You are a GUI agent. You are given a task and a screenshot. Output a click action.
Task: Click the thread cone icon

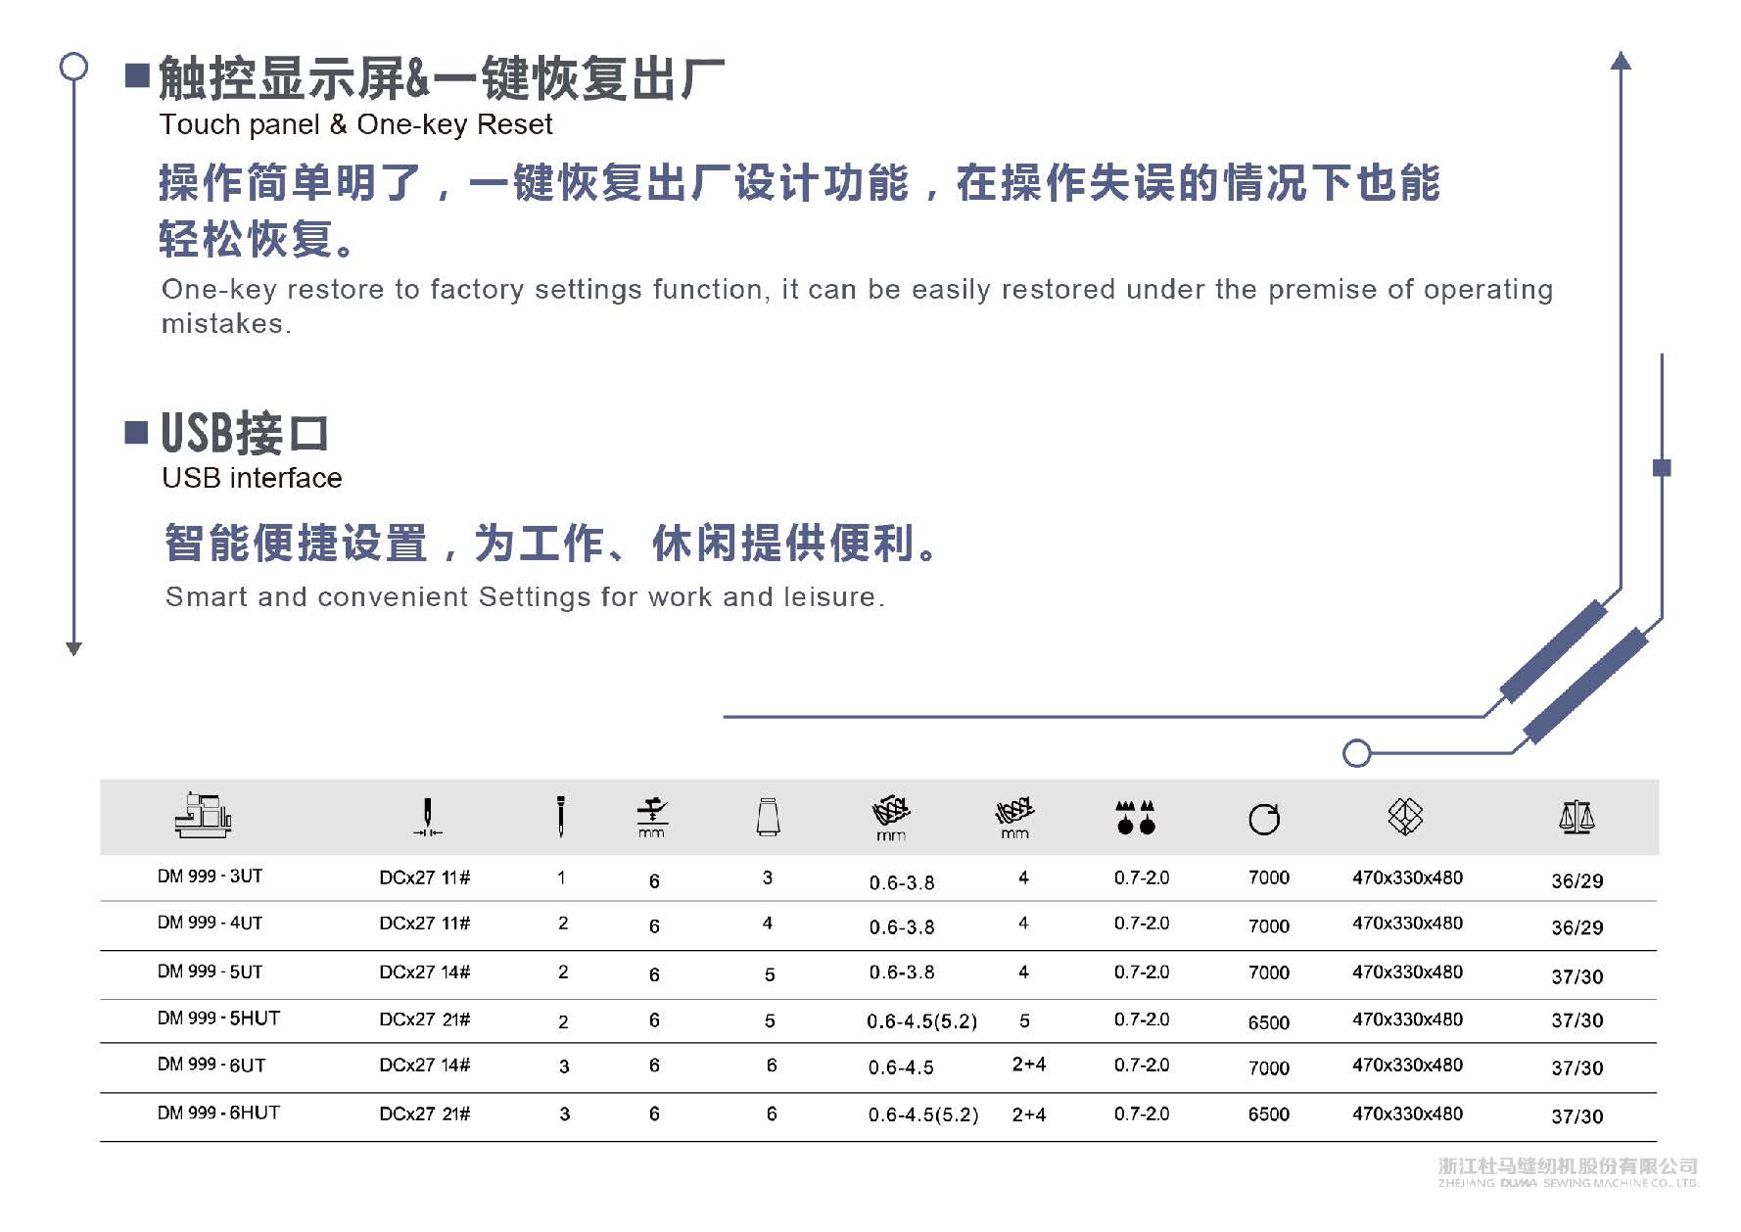click(769, 816)
